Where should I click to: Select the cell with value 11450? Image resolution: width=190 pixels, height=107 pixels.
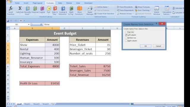coord(52,84)
